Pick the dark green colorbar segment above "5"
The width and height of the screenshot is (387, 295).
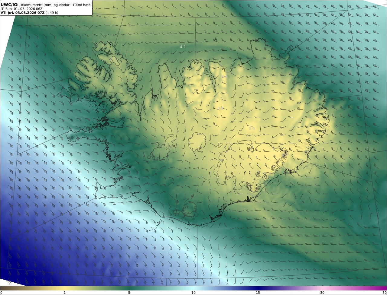(x=129, y=288)
